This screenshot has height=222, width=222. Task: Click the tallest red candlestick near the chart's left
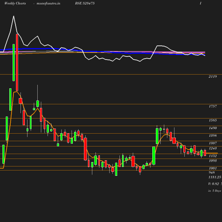[17, 62]
